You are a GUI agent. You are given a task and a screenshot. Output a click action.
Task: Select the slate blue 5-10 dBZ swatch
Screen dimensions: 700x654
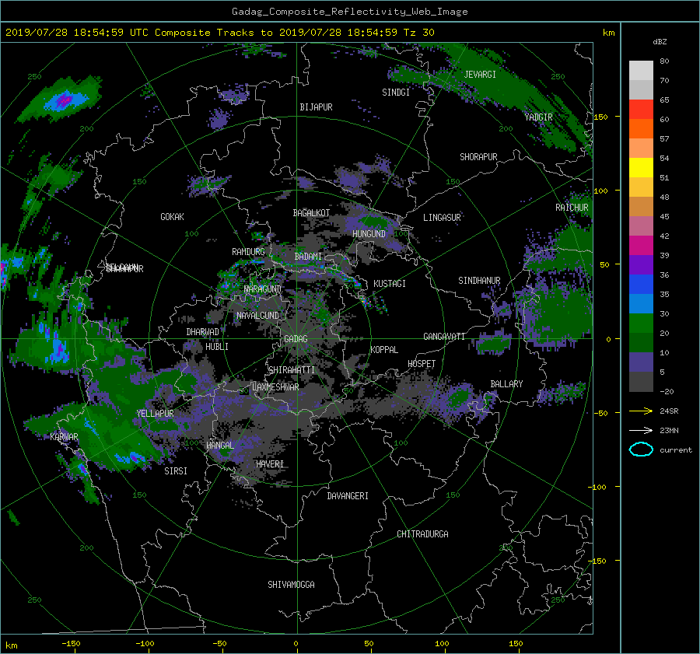click(641, 362)
